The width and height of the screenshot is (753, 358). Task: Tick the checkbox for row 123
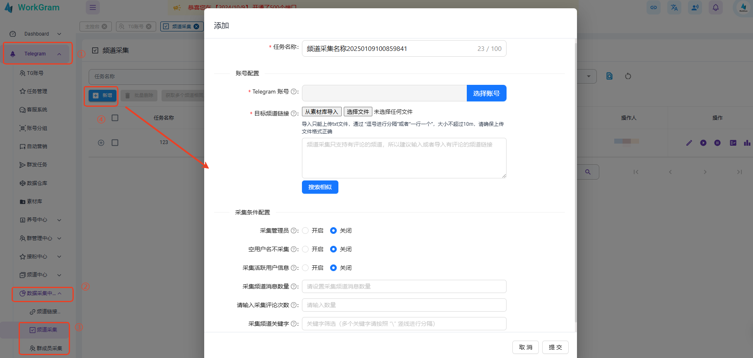tap(115, 143)
